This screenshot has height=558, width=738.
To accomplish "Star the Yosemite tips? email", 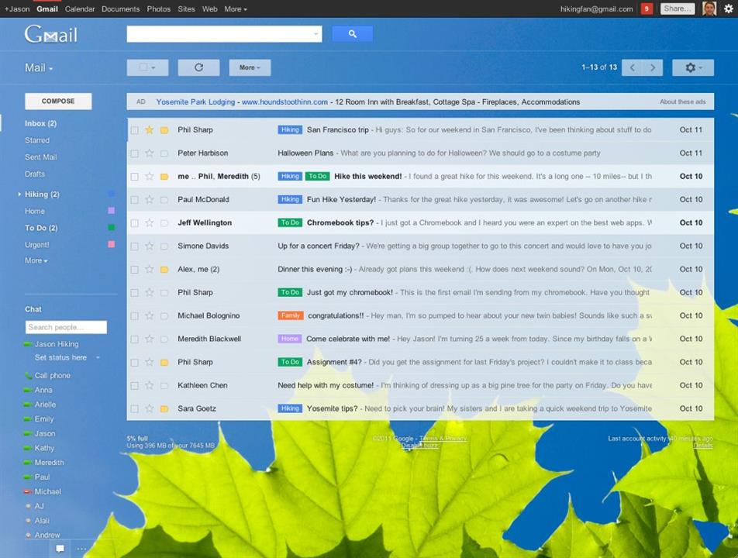I will [149, 408].
